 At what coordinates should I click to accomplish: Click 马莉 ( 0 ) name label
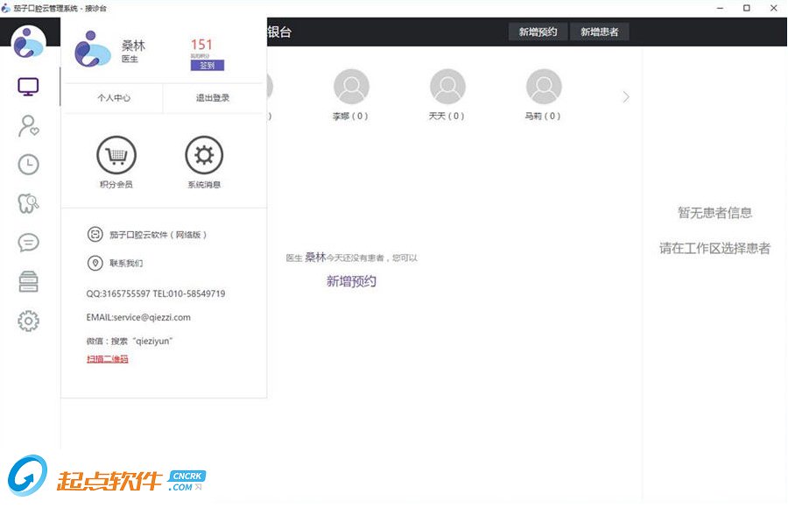pos(543,116)
